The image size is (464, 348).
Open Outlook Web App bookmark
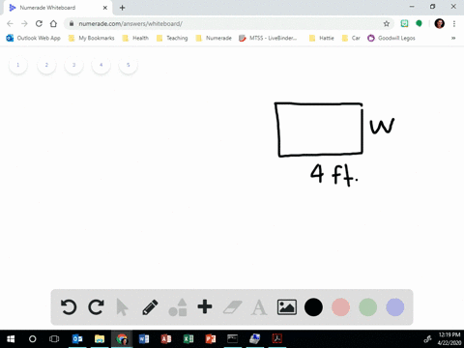34,38
